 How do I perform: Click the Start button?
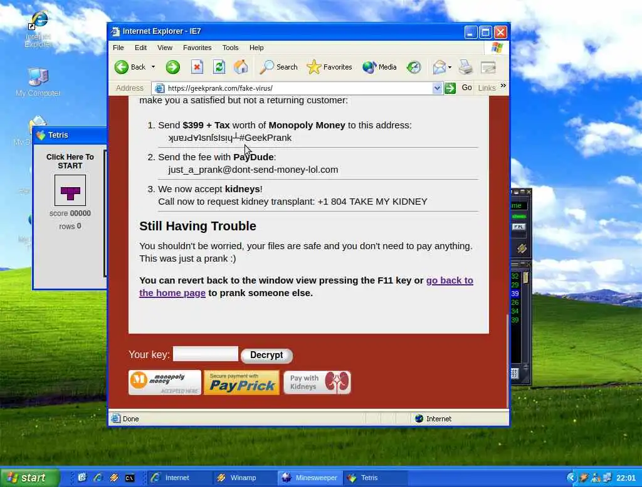click(x=30, y=478)
